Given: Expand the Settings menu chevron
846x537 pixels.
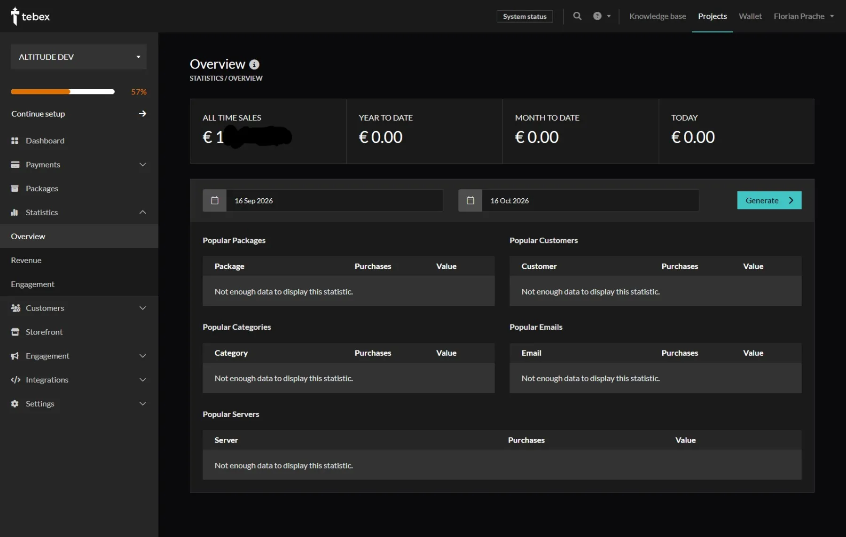Looking at the screenshot, I should (143, 404).
